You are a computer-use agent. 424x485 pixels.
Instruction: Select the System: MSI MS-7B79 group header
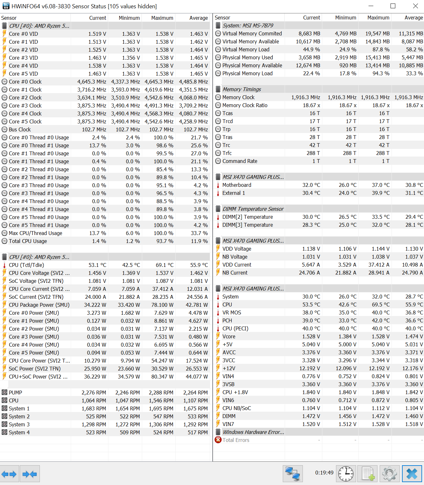(318, 26)
